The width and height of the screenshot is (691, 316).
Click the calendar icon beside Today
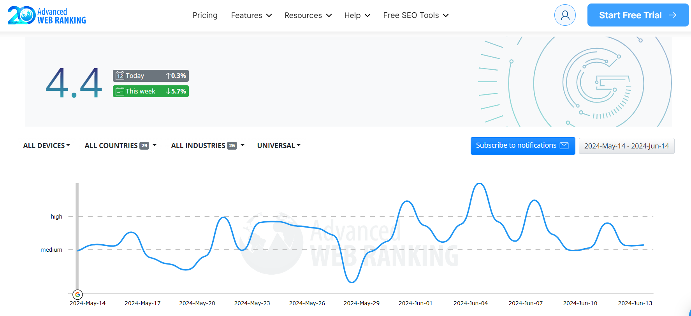tap(120, 76)
